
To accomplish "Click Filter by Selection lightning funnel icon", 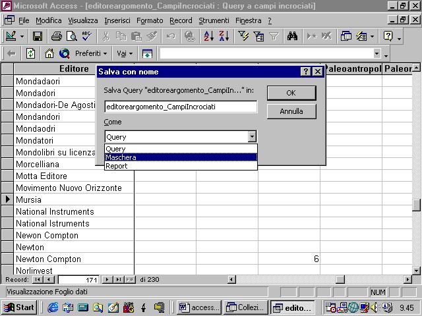I will (x=243, y=36).
